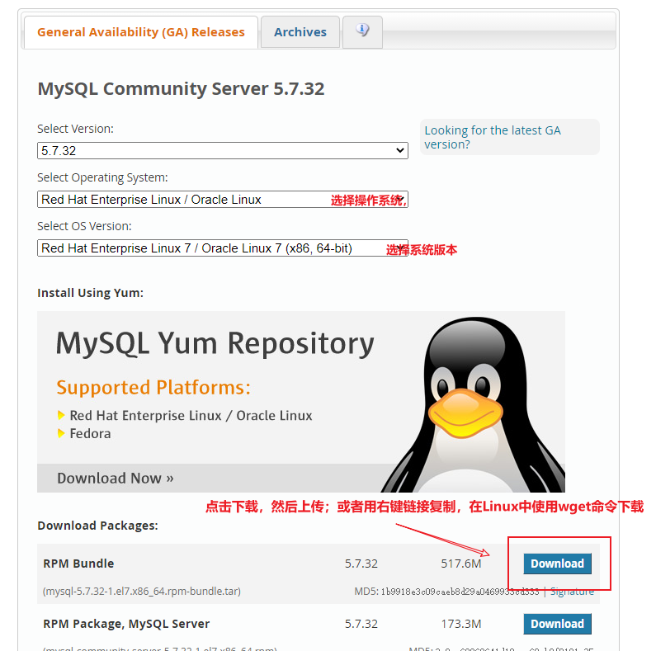Screen dimensions: 656x651
Task: Follow the 'Looking for the latest GA version?' link
Action: tap(493, 137)
